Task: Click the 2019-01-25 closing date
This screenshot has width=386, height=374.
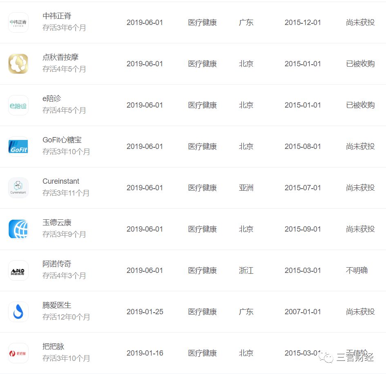Action: tap(145, 312)
